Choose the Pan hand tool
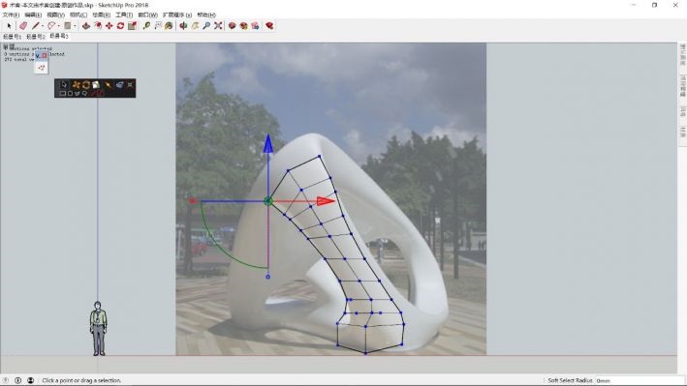This screenshot has width=687, height=386. click(x=195, y=26)
